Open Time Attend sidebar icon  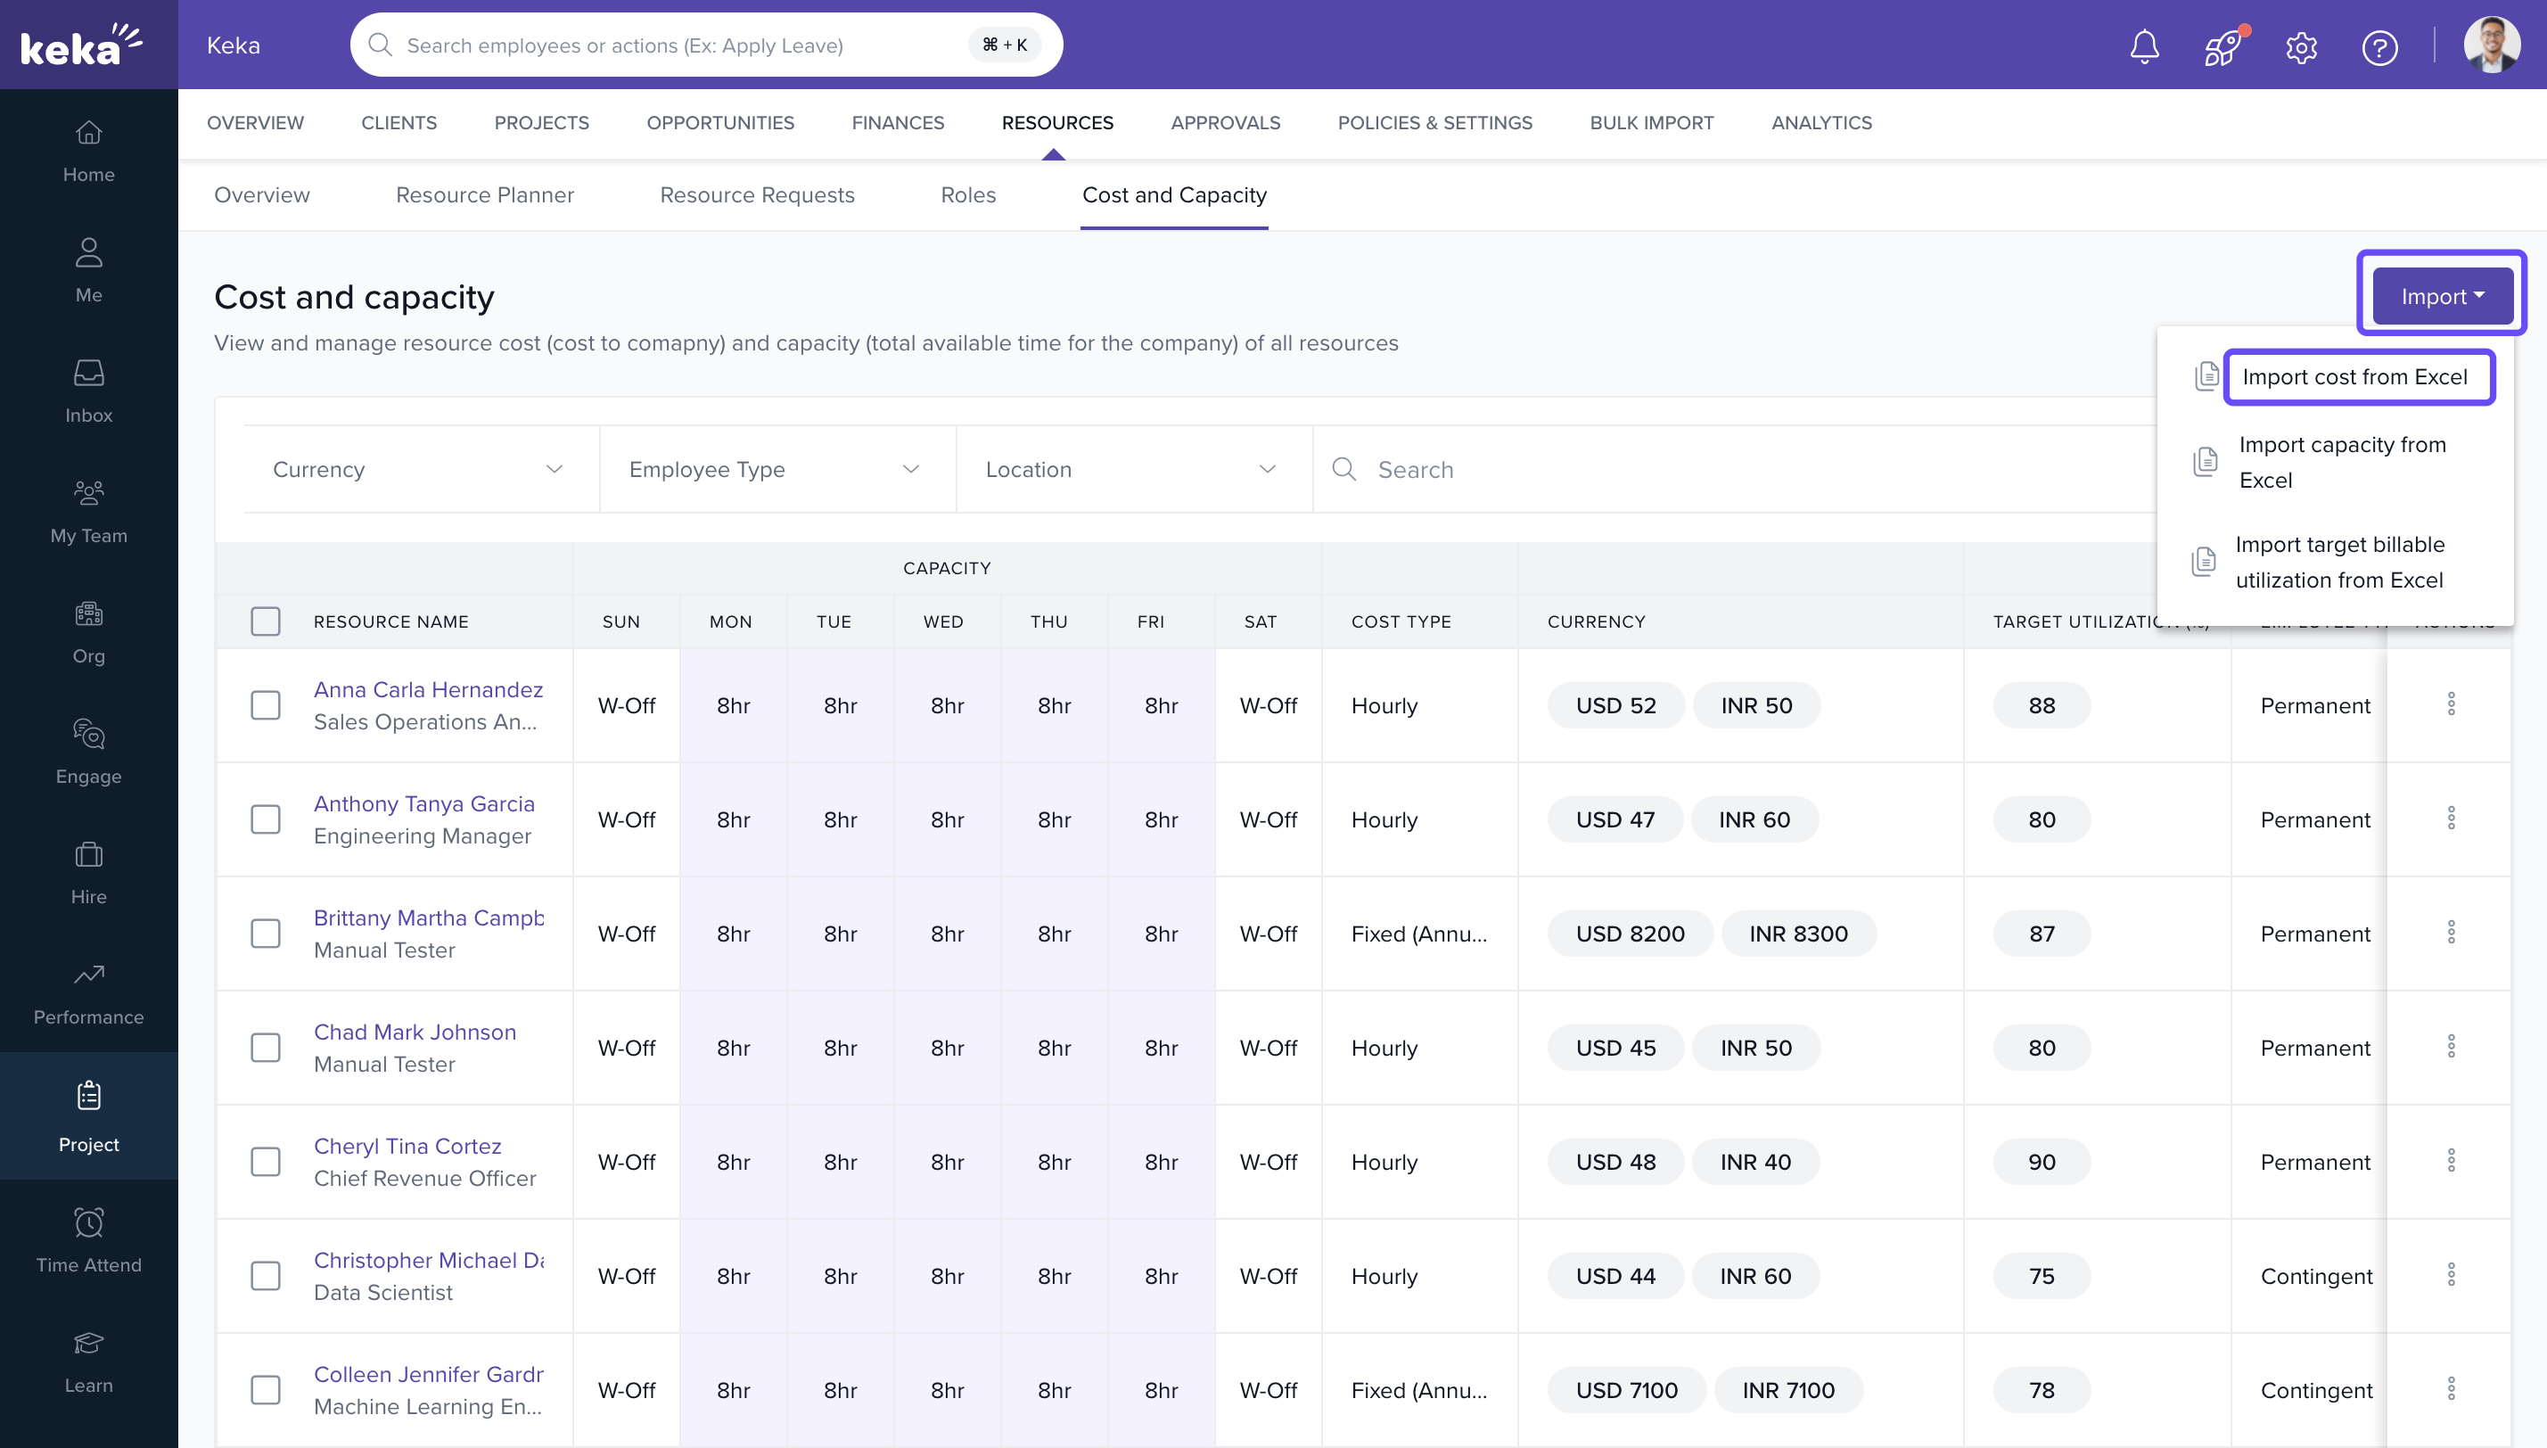point(88,1239)
